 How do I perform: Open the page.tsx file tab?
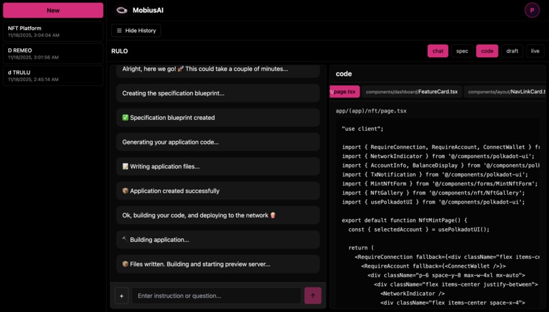[345, 91]
